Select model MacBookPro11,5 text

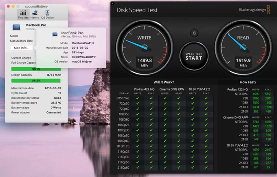83,43
